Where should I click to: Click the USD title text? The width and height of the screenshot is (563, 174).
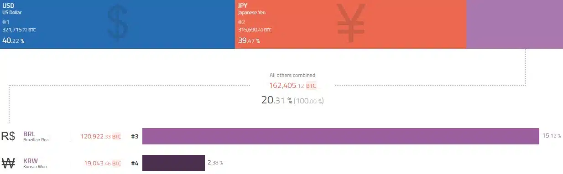(8, 5)
